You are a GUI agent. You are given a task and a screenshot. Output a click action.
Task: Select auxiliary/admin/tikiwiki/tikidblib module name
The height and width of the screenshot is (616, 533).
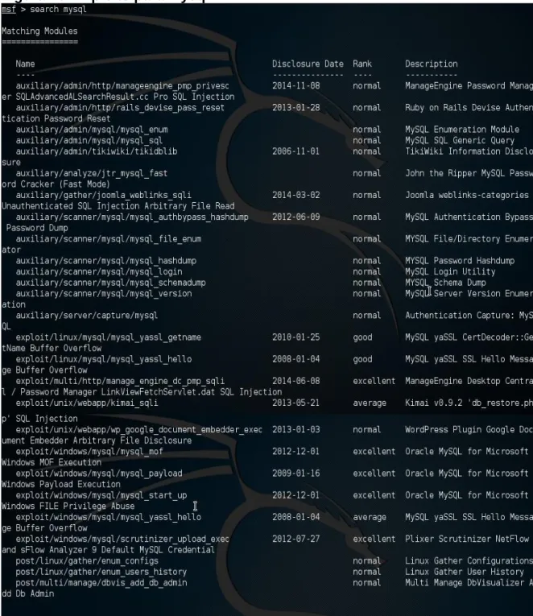[x=97, y=151]
